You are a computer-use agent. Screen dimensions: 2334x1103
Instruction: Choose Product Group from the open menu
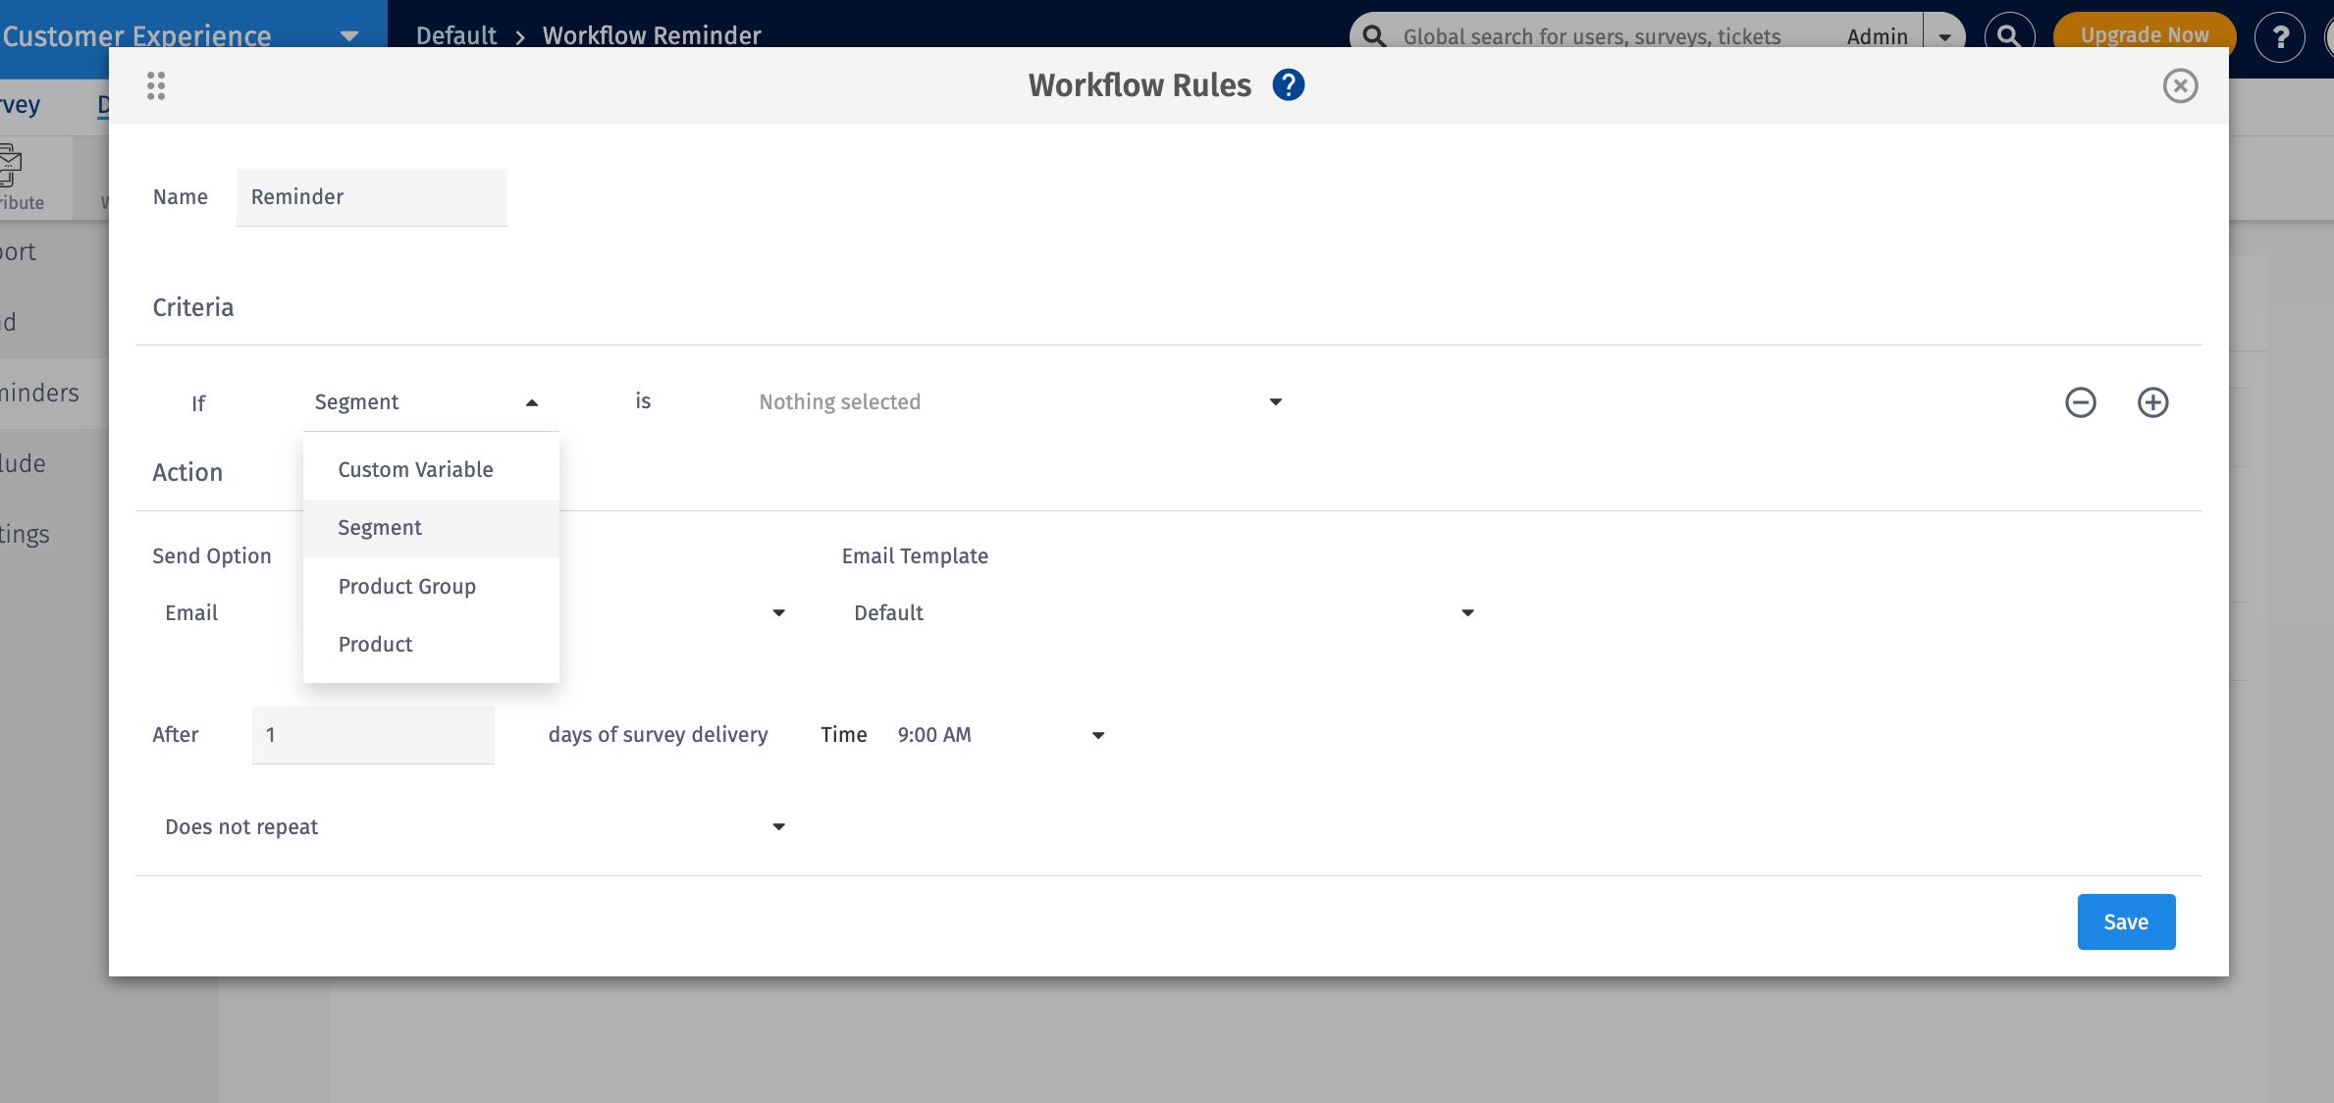point(406,586)
